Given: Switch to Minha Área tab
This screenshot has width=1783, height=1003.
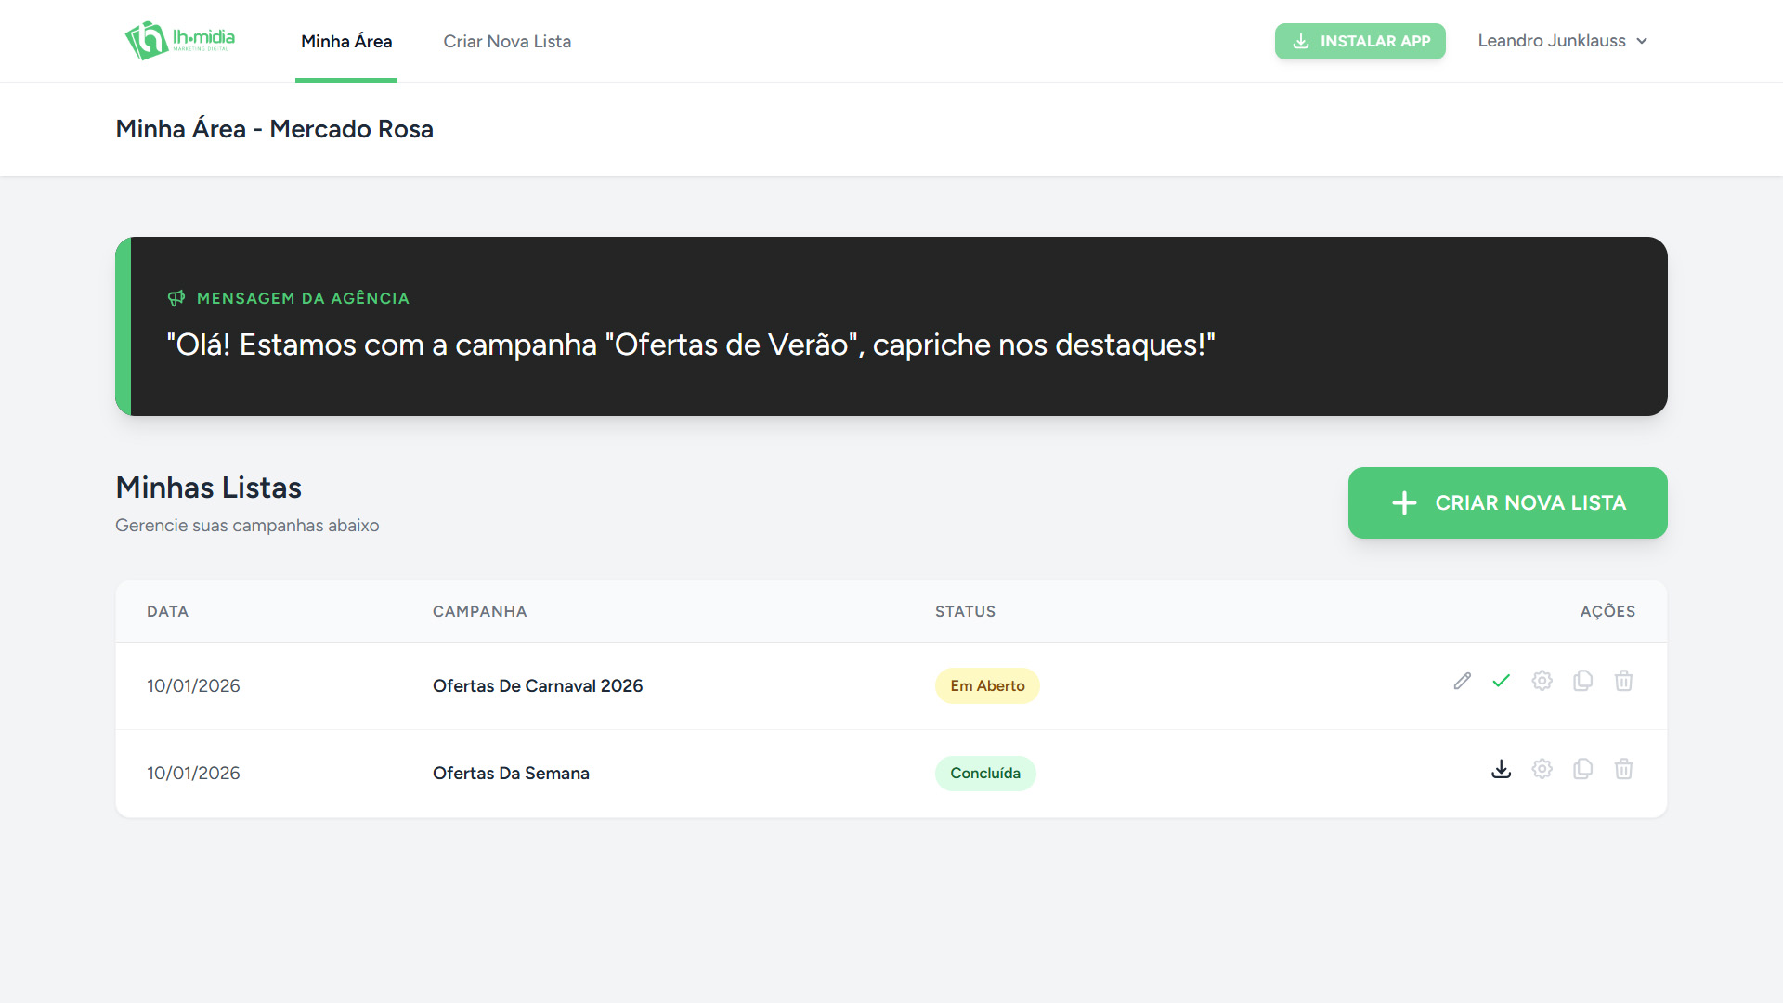Looking at the screenshot, I should tap(346, 42).
